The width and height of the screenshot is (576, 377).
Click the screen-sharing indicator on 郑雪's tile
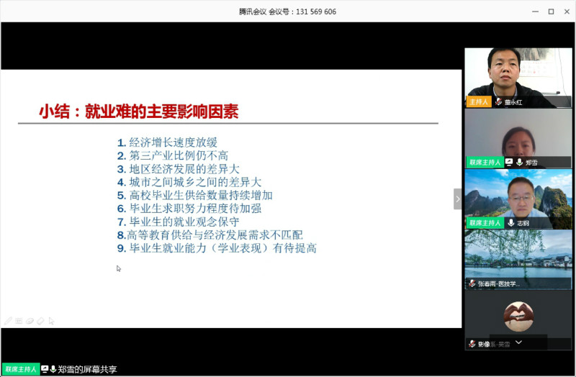pos(509,163)
